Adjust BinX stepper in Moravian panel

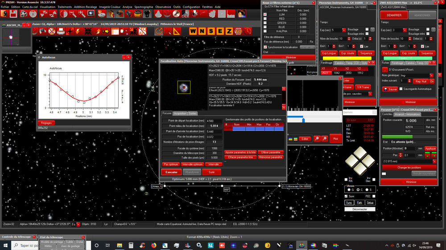[x=334, y=46]
